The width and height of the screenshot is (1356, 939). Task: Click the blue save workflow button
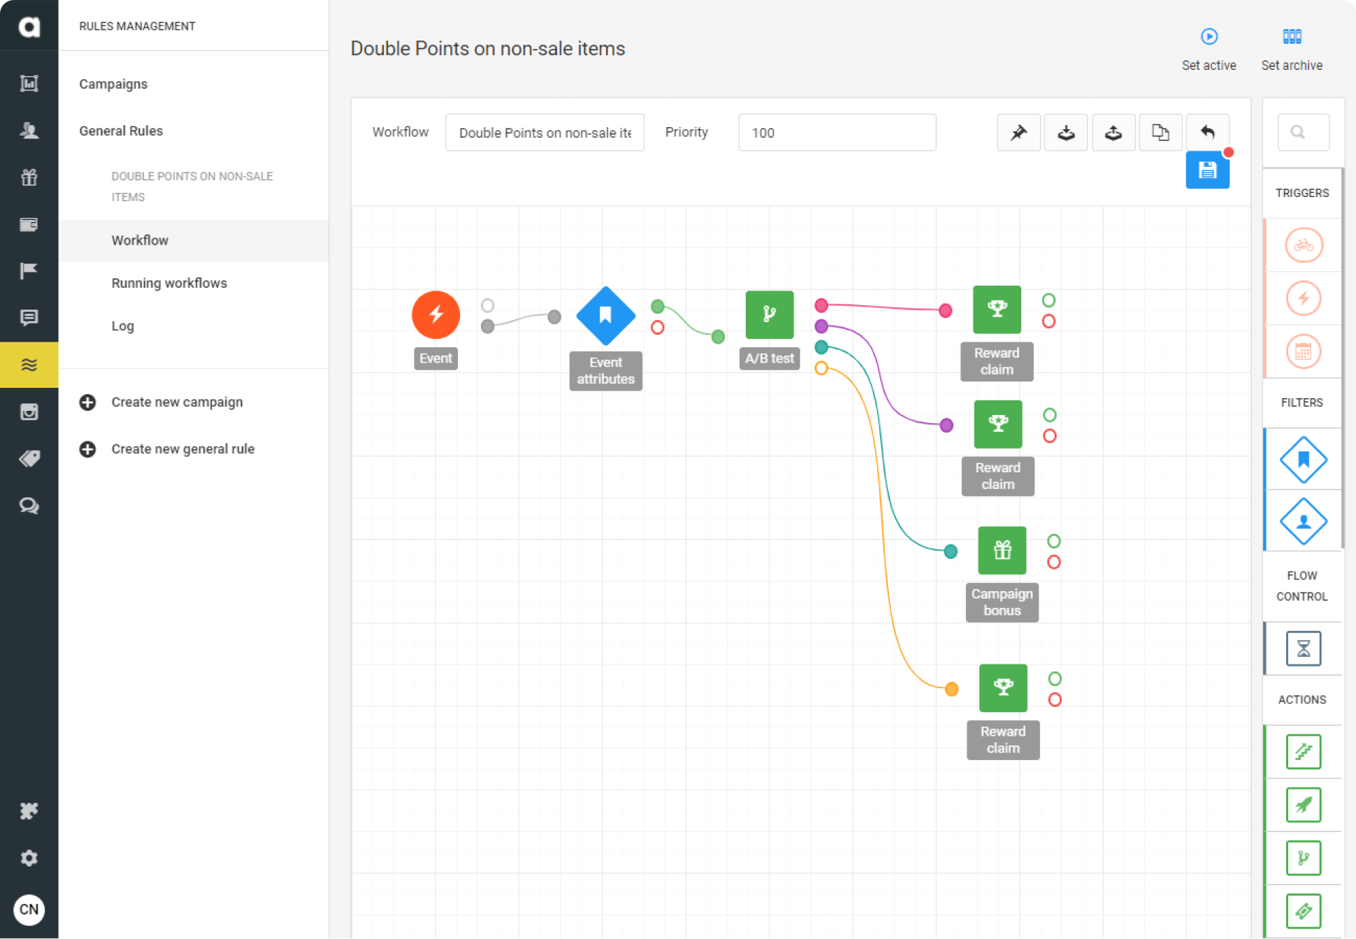pyautogui.click(x=1207, y=170)
